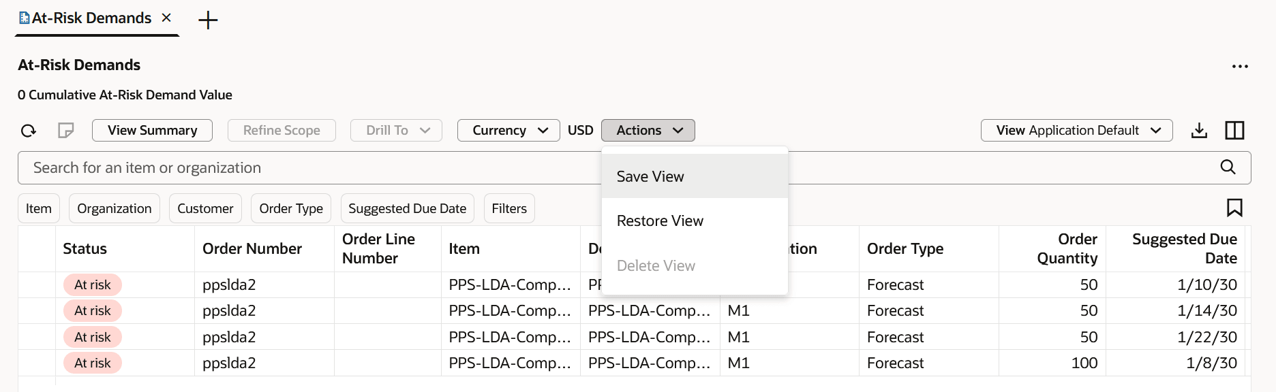
Task: Click the bookmark icon above table
Action: tap(1234, 208)
